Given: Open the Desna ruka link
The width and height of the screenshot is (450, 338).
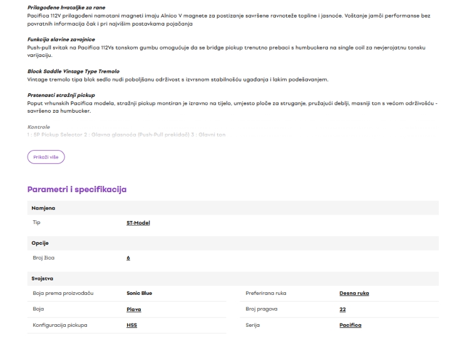Looking at the screenshot, I should click(354, 293).
